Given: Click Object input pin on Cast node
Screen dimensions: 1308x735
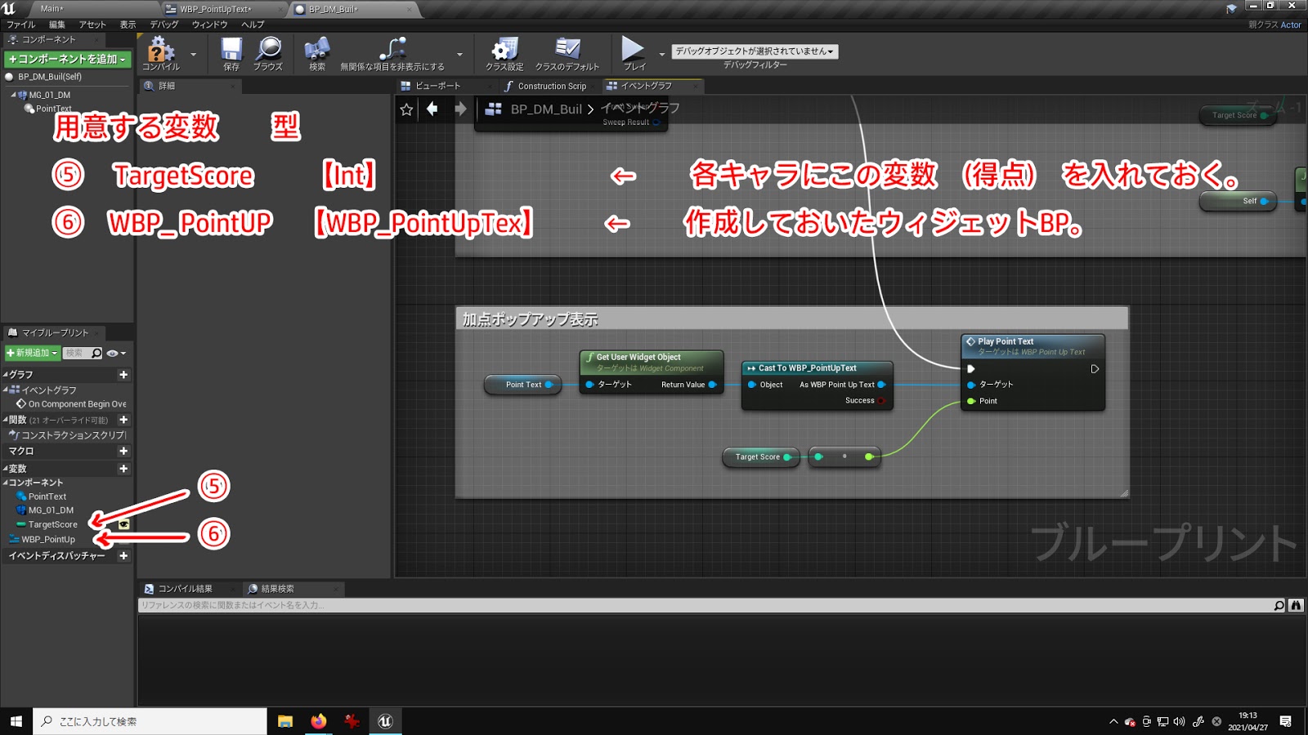Looking at the screenshot, I should pos(751,385).
